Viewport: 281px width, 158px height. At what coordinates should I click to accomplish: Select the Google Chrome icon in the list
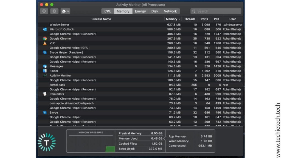tap(44, 38)
